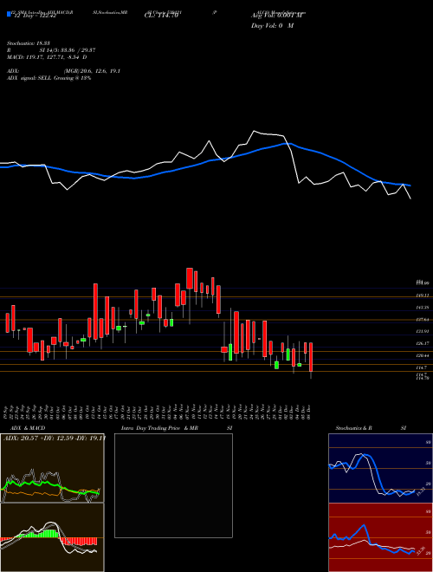Click the empty Intra Day Trading chart box

point(173,485)
